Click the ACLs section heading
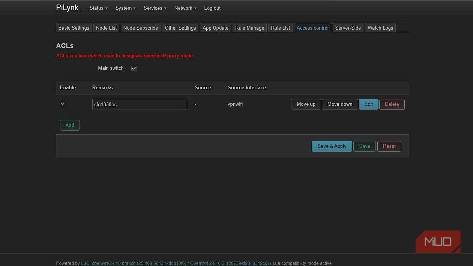The width and height of the screenshot is (473, 266). coord(65,46)
